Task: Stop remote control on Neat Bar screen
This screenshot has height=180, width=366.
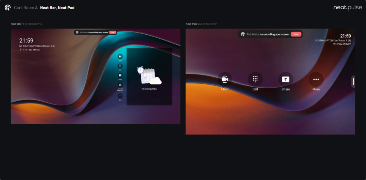Action: [113, 32]
